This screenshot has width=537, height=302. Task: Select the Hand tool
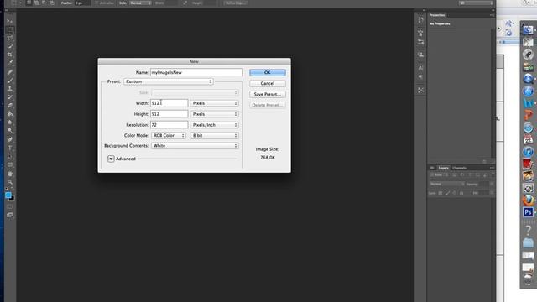pyautogui.click(x=9, y=174)
